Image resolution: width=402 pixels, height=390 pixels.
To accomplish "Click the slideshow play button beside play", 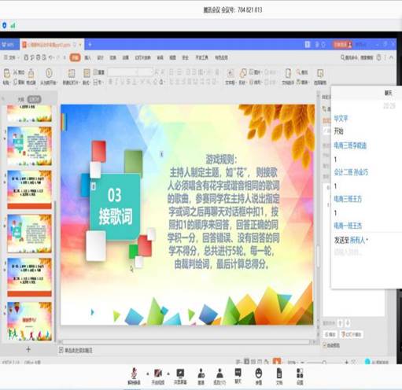I will click(352, 334).
